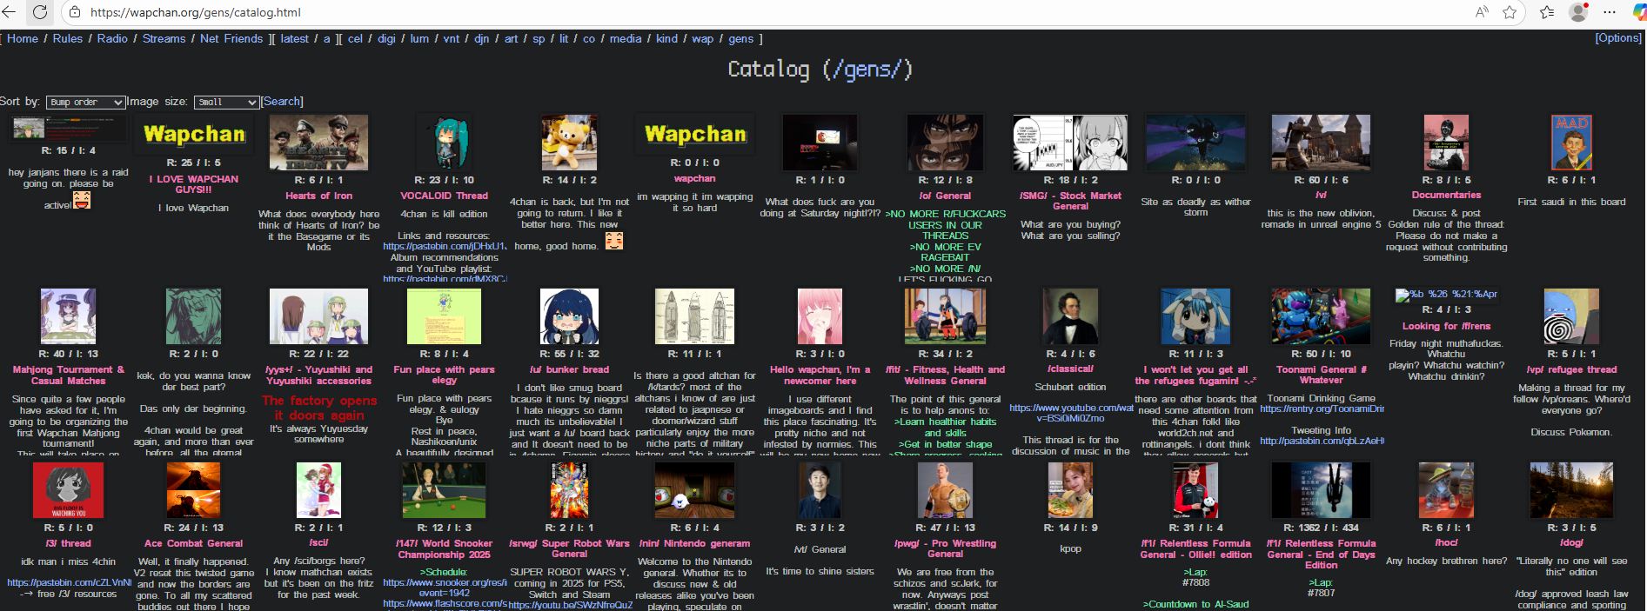Open the gens board link
The image size is (1647, 611).
pos(741,38)
